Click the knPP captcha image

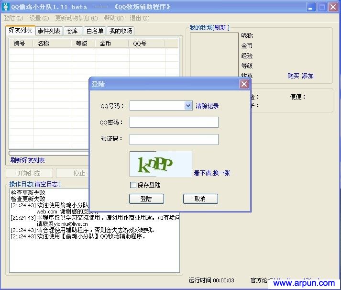pyautogui.click(x=161, y=164)
